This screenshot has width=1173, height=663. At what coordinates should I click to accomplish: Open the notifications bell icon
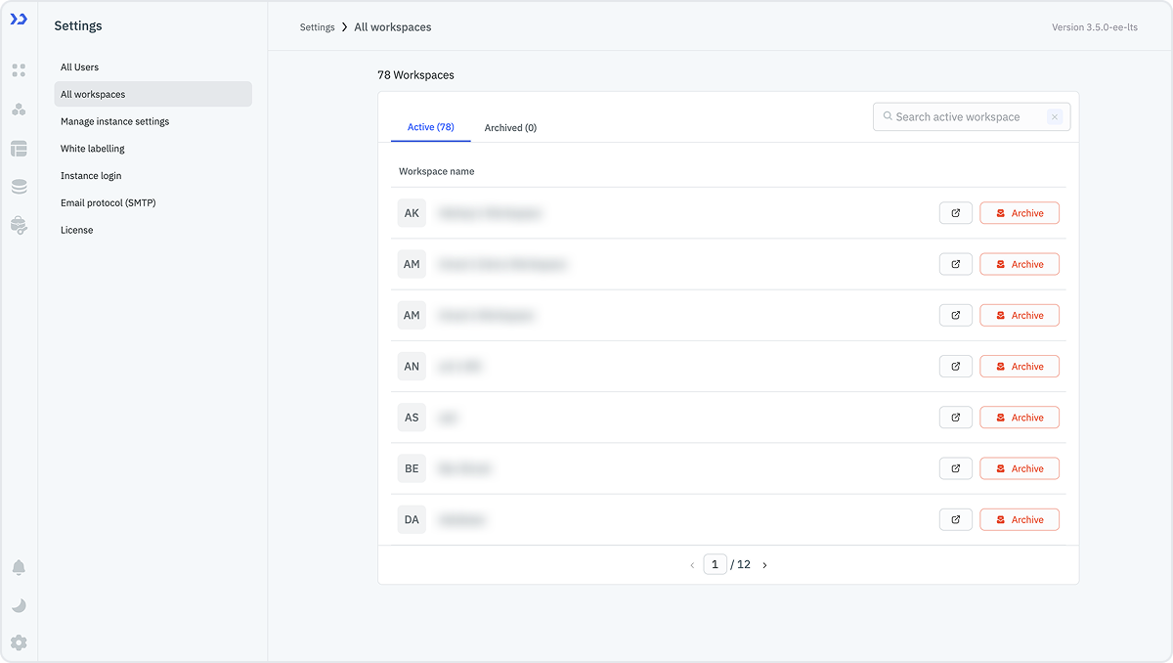[x=19, y=568]
